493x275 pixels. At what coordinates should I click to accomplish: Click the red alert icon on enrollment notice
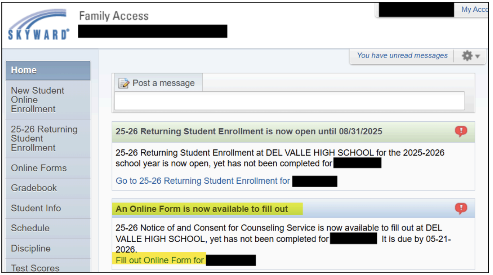click(461, 131)
